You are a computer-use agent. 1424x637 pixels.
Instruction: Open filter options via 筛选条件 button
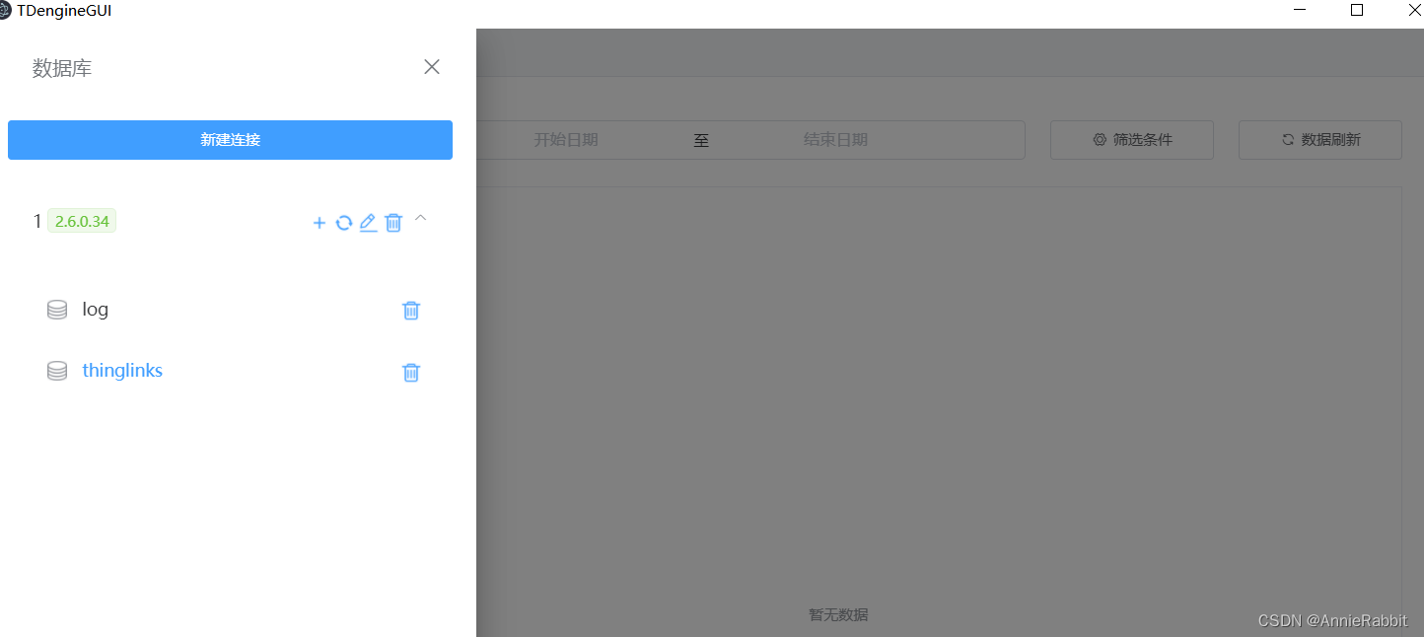(1131, 139)
